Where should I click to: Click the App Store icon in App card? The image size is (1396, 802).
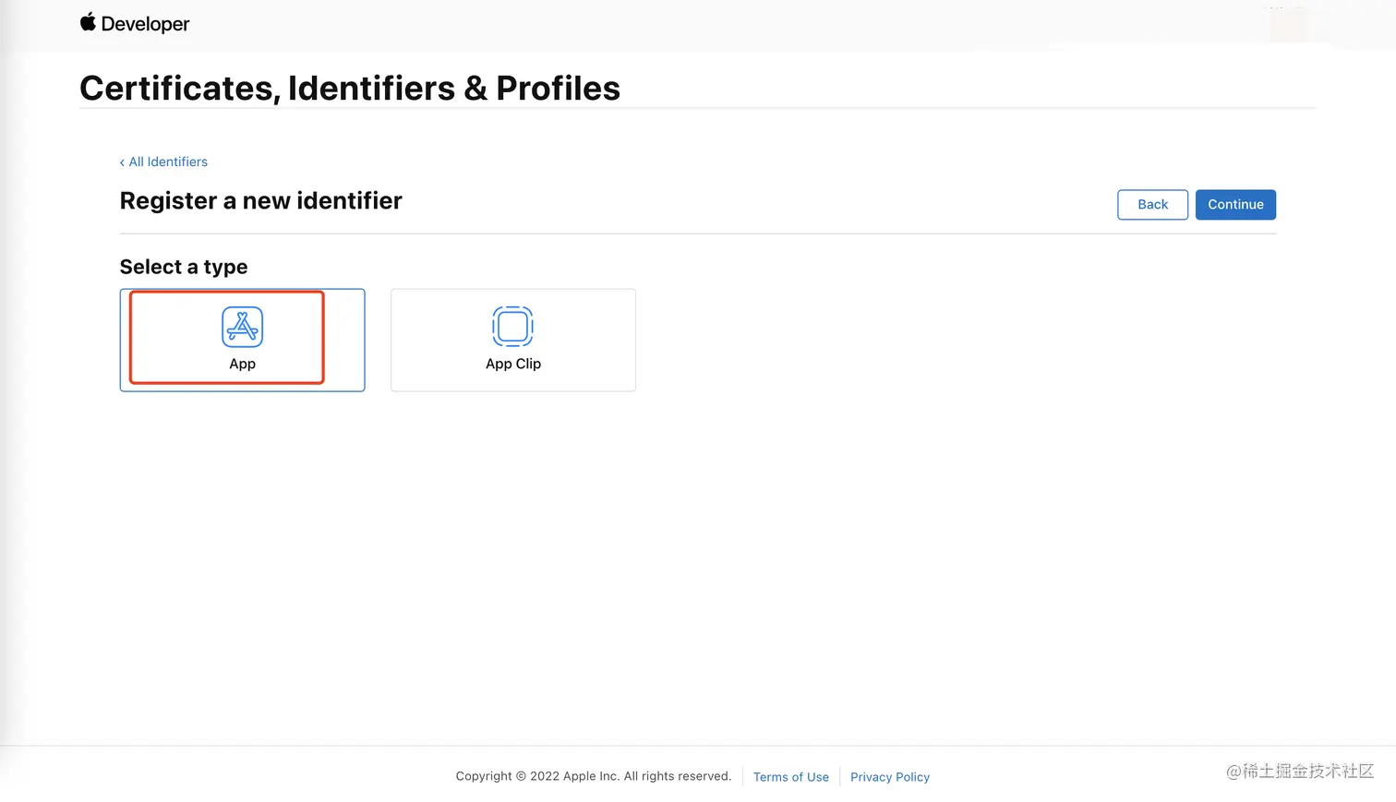point(242,327)
